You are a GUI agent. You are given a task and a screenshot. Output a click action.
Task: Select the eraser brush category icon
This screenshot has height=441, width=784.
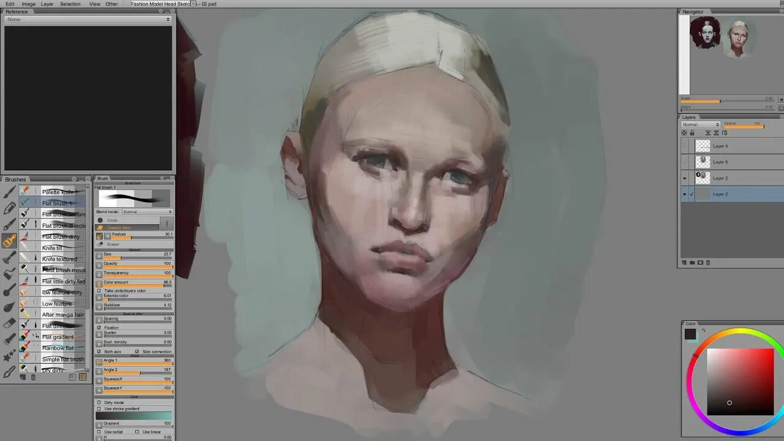[9, 323]
